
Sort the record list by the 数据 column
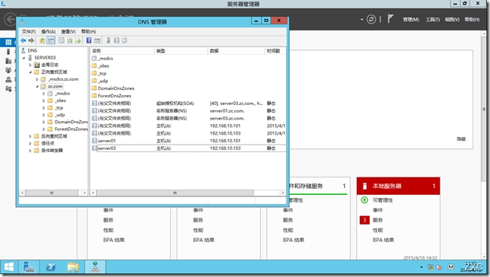(x=236, y=51)
